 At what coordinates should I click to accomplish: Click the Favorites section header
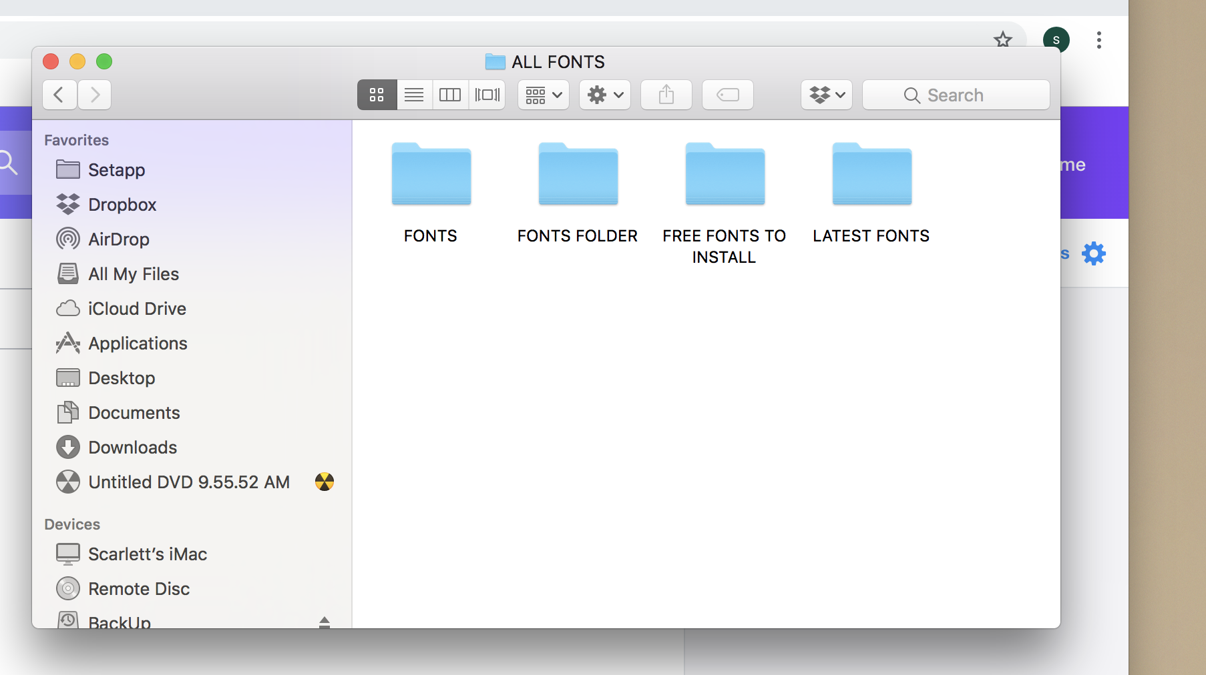(x=77, y=140)
